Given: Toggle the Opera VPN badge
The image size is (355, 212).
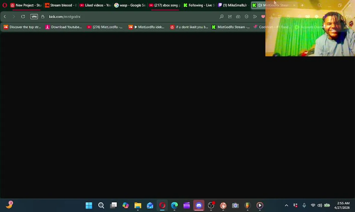Looking at the screenshot, I should pyautogui.click(x=34, y=17).
